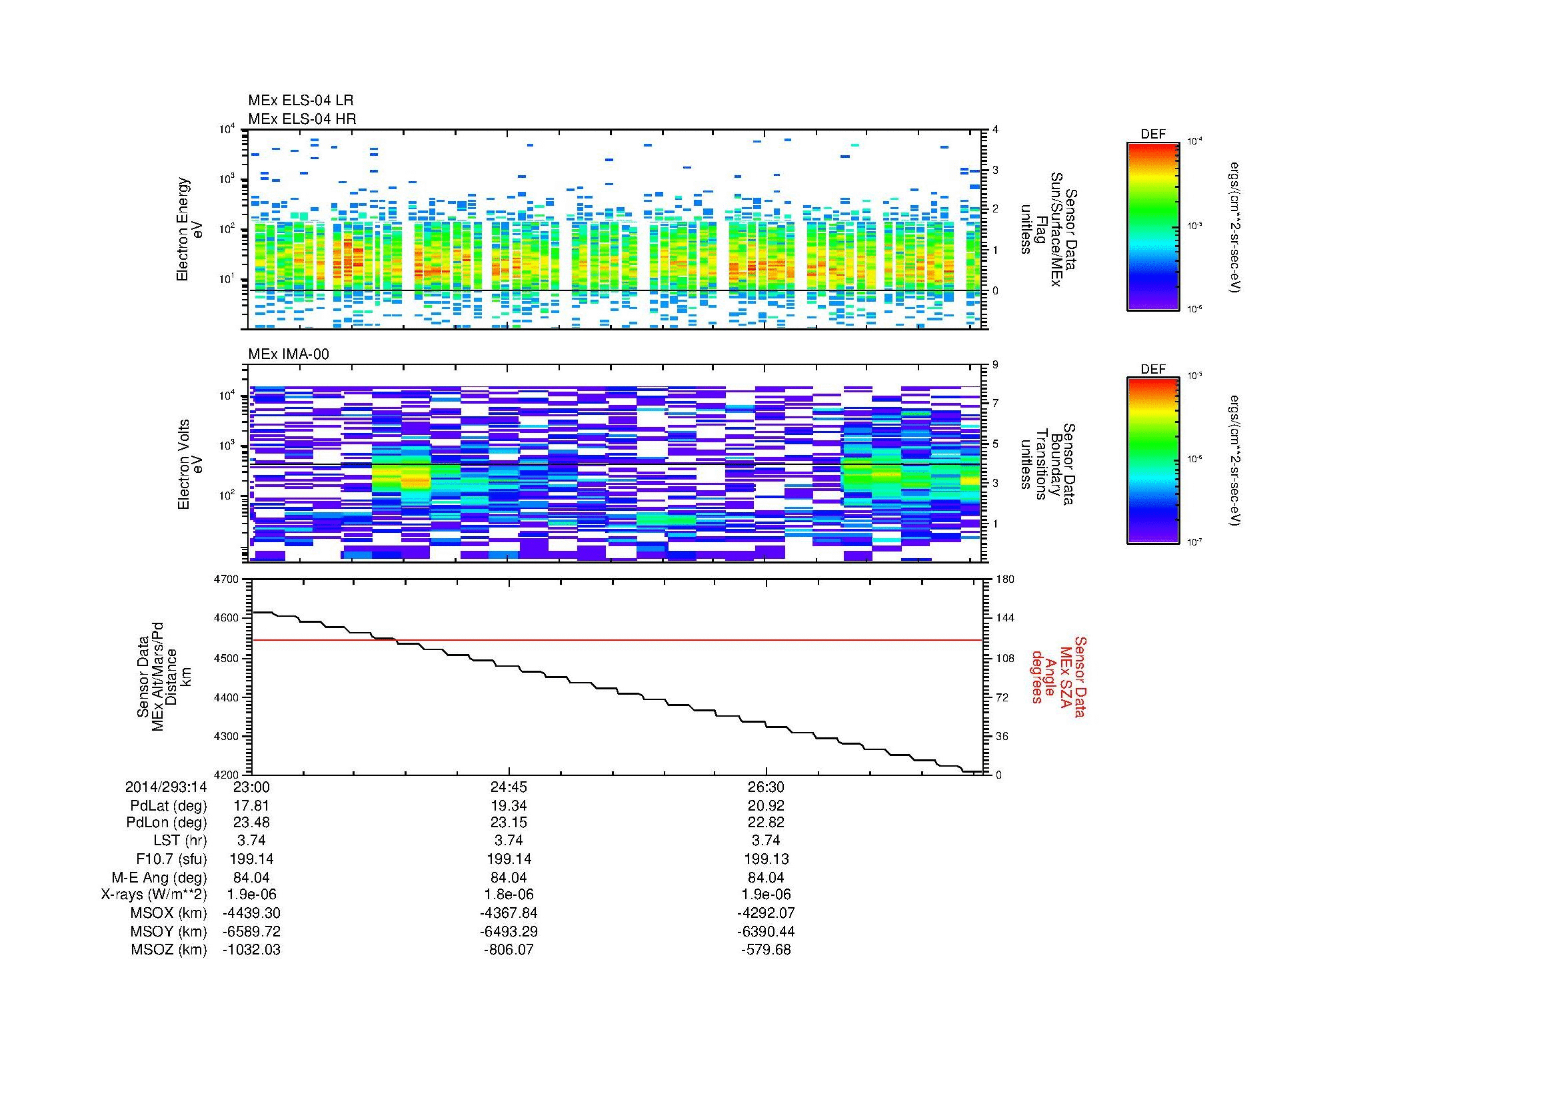
Task: Click the 'M-E Ang (deg)' row label
Action: (x=159, y=877)
